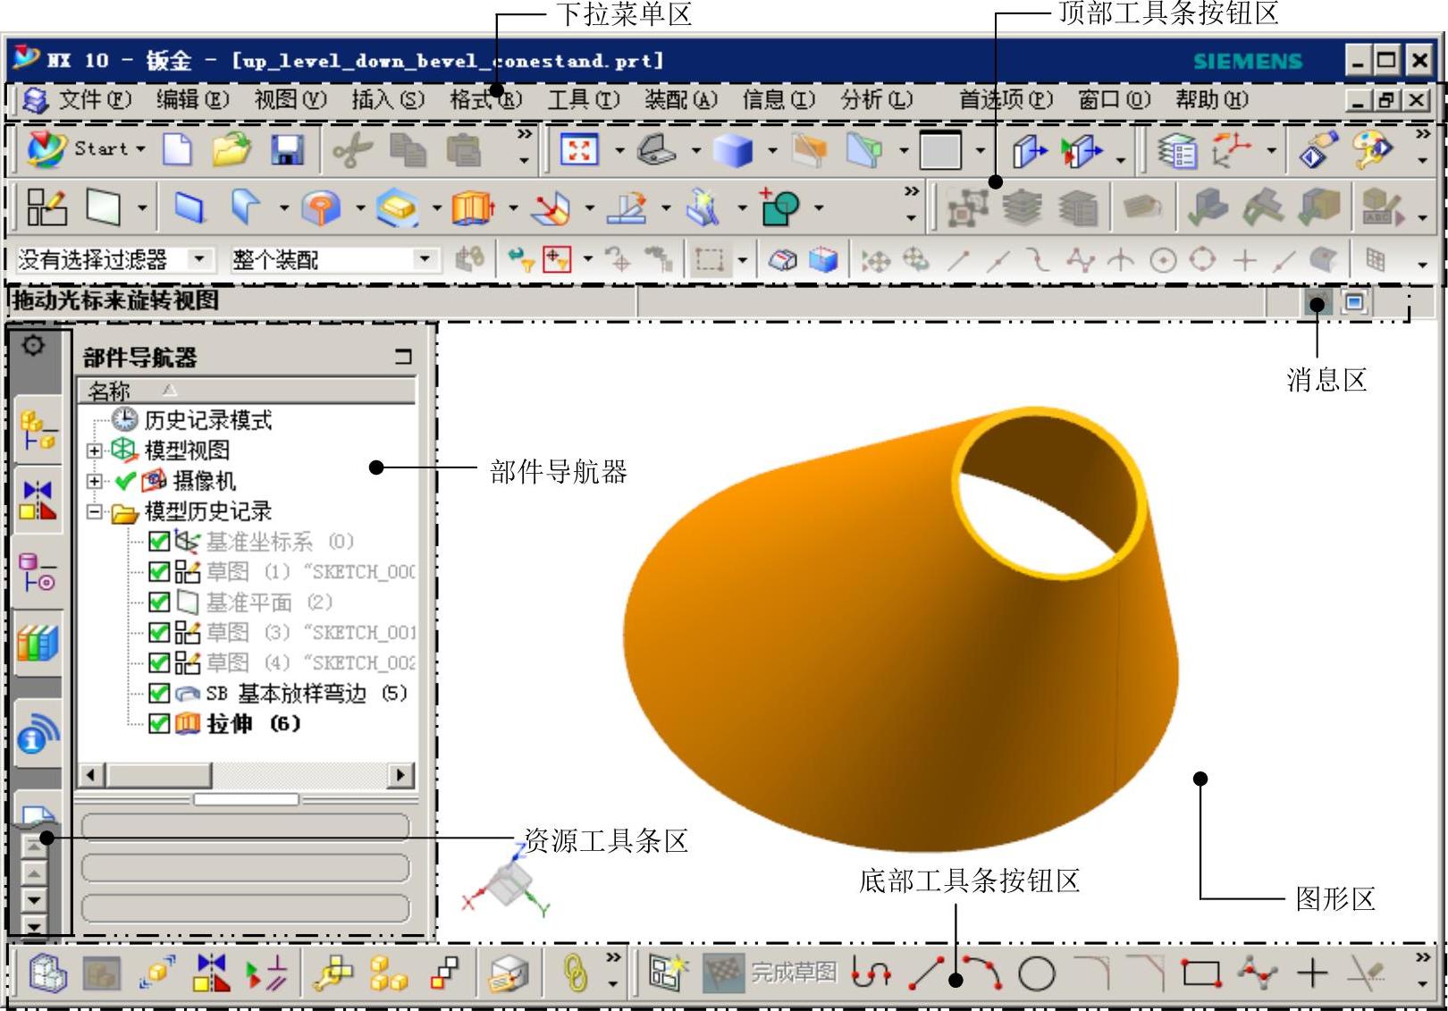Image resolution: width=1448 pixels, height=1011 pixels.
Task: Click the Fit view icon in toolbar
Action: click(x=578, y=150)
